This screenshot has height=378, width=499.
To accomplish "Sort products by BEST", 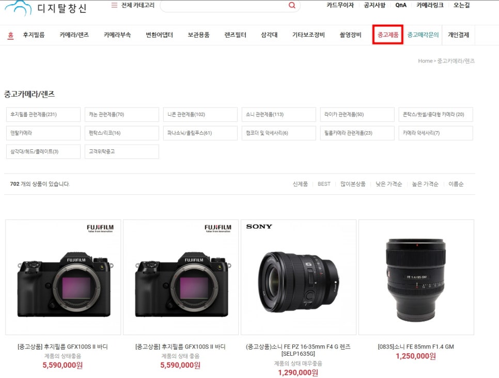I will click(x=324, y=184).
